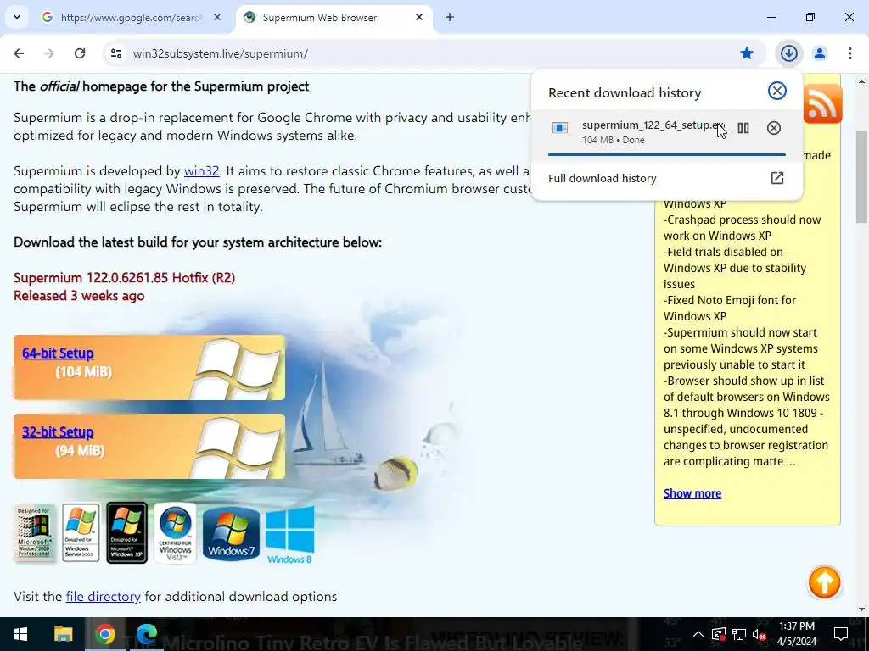Launch Microsoft Edge from the taskbar
Image resolution: width=869 pixels, height=651 pixels.
(147, 634)
